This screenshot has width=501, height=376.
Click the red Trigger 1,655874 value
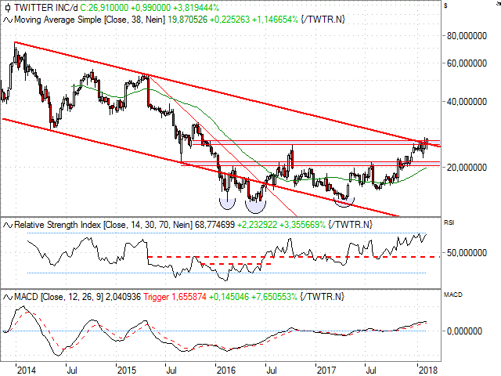[175, 297]
